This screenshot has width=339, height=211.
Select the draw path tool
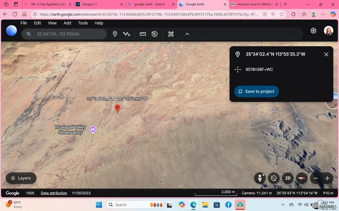point(127,34)
